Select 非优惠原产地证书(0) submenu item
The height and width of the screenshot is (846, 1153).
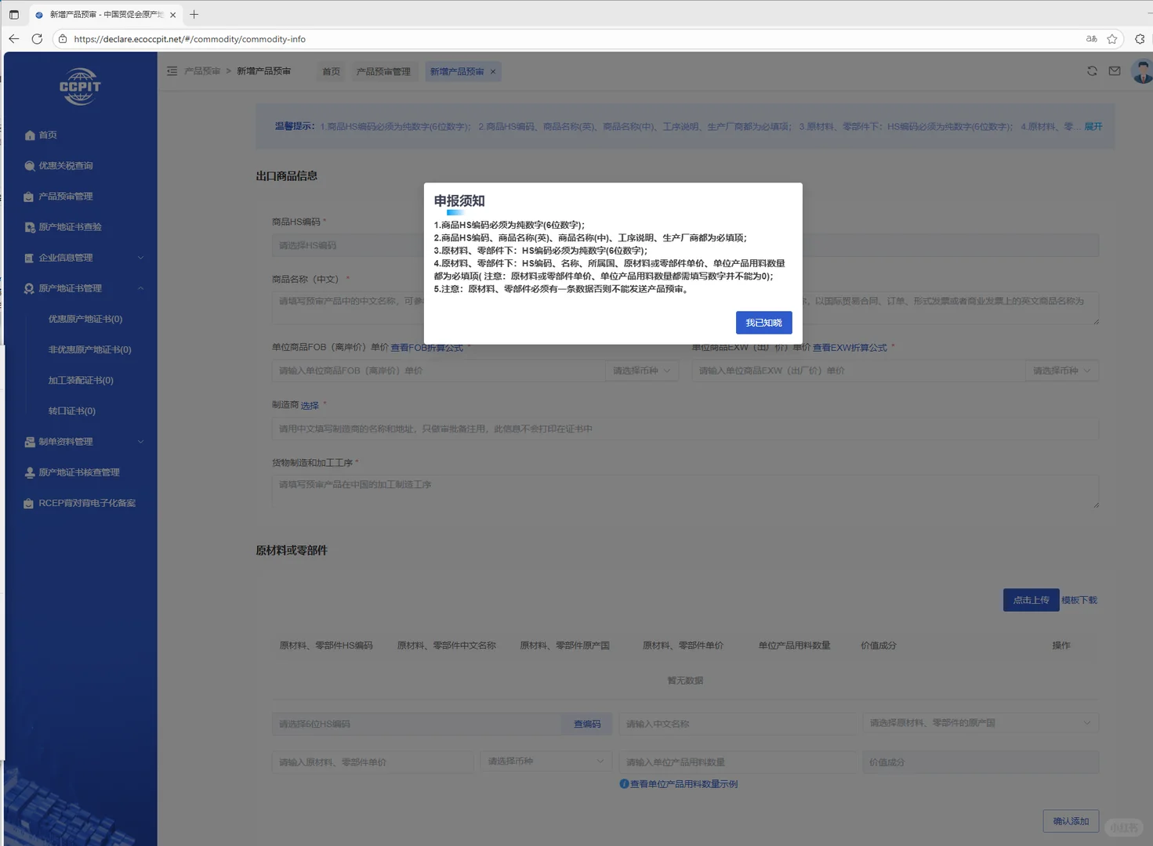coord(90,349)
